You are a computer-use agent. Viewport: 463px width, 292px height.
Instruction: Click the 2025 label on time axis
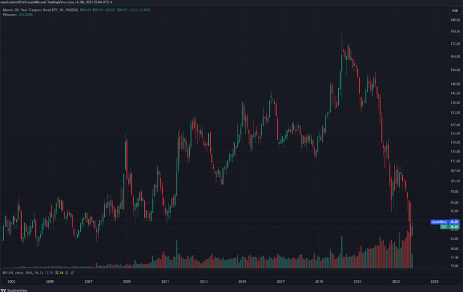[x=434, y=282]
